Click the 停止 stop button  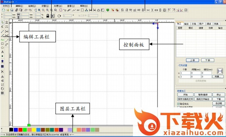pyautogui.click(x=218, y=94)
